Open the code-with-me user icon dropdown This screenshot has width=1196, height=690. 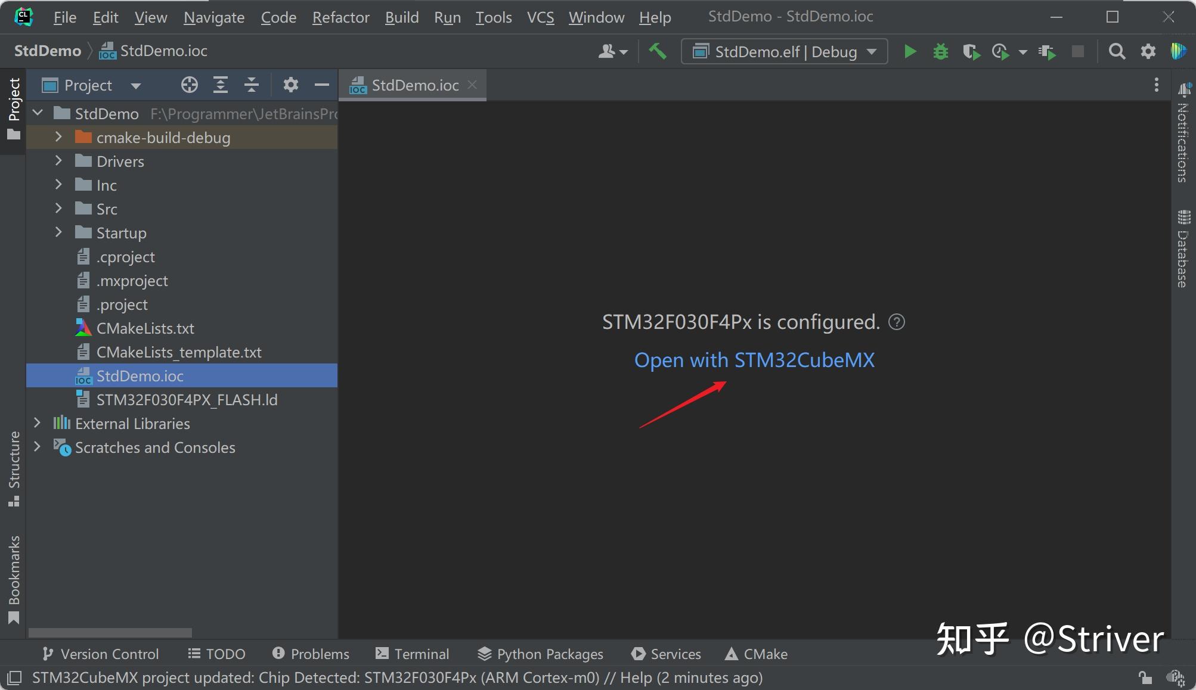(613, 52)
